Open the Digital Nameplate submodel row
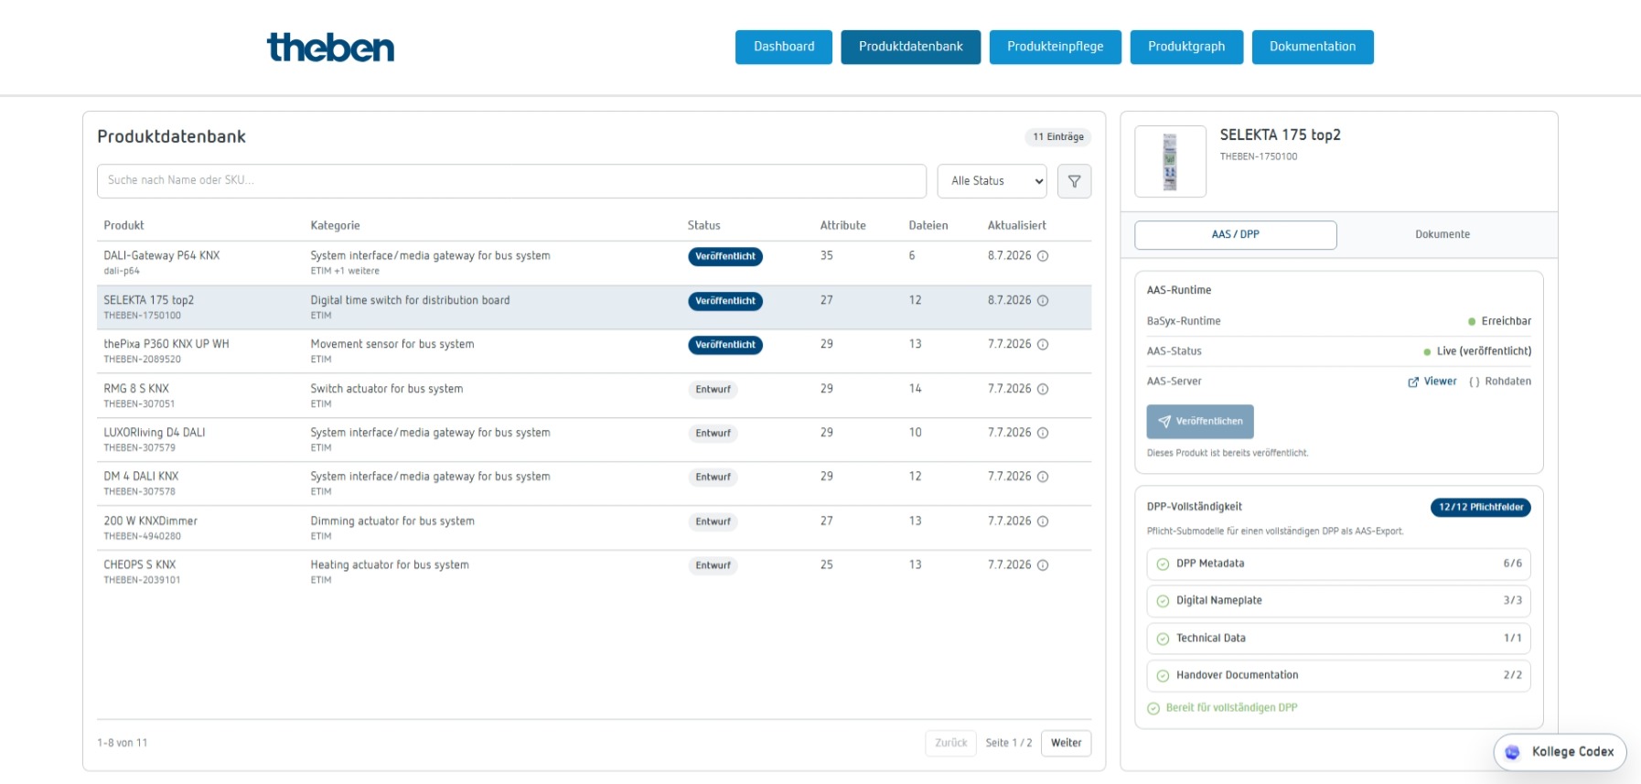This screenshot has height=784, width=1641. (x=1338, y=601)
